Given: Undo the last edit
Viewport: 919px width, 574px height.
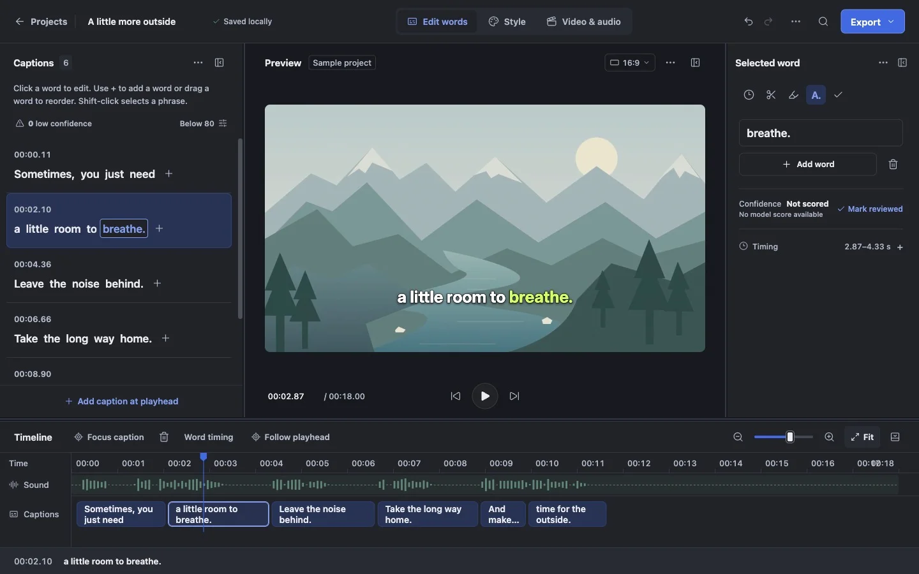Looking at the screenshot, I should (749, 22).
